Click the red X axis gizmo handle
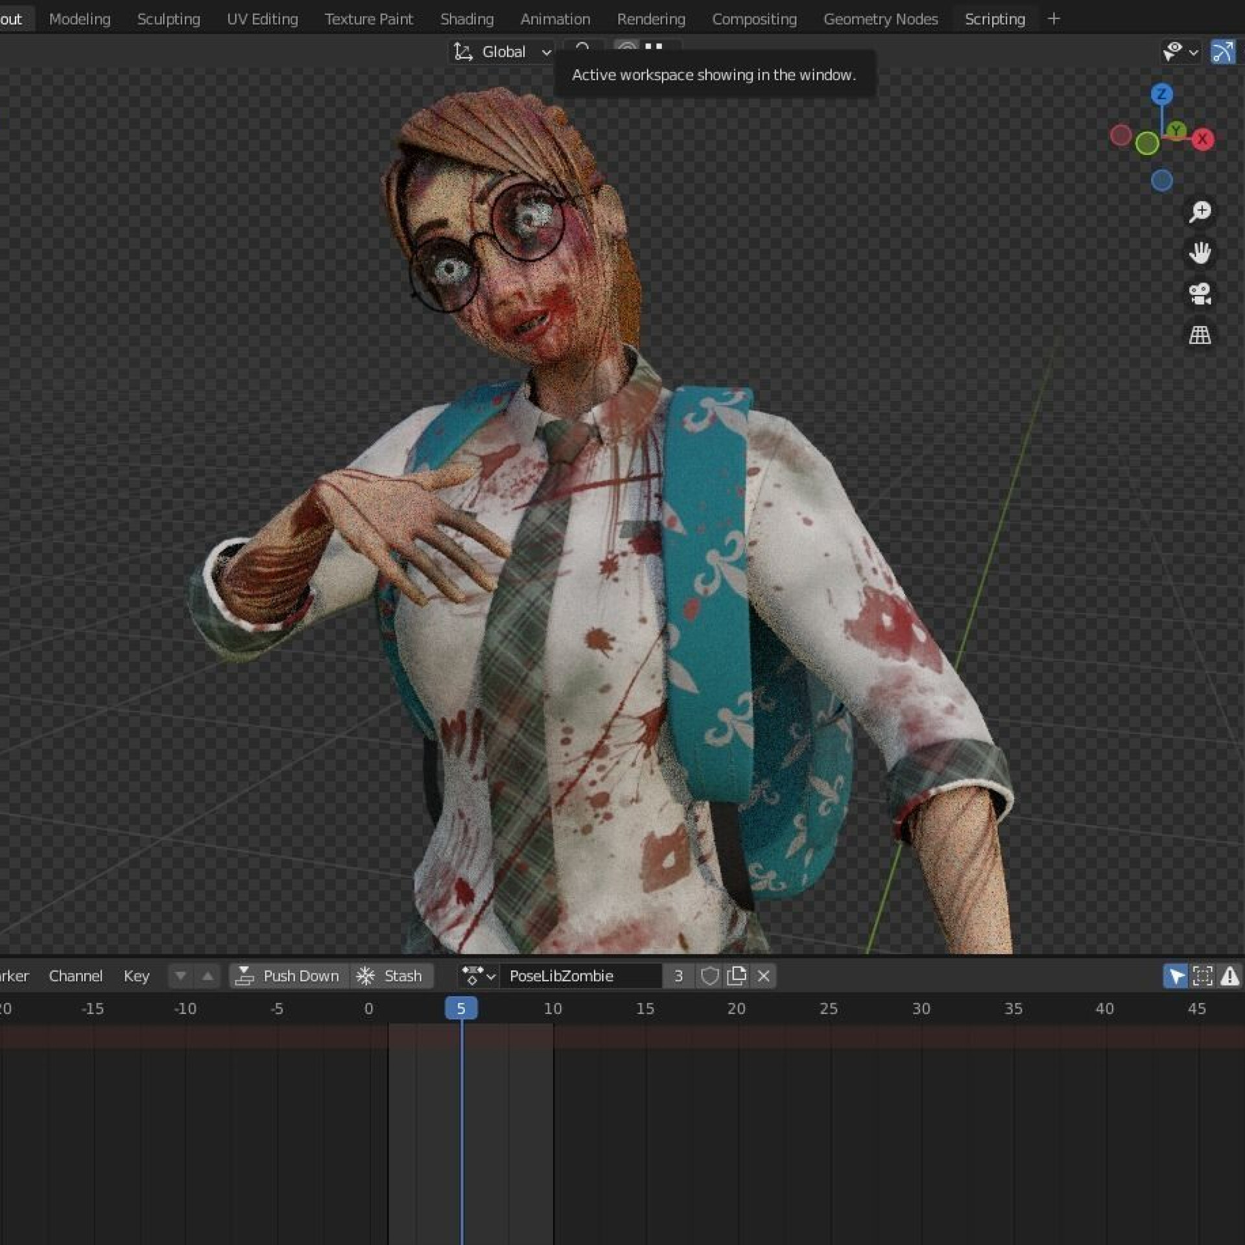The height and width of the screenshot is (1245, 1245). 1202,139
